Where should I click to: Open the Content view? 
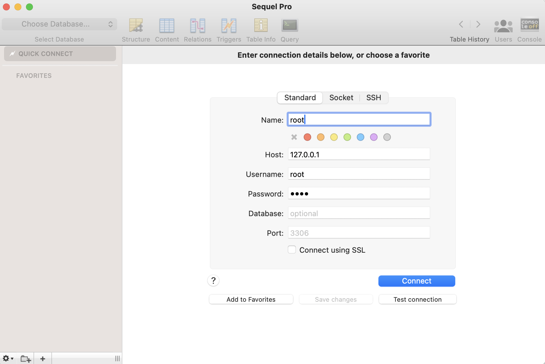point(167,30)
